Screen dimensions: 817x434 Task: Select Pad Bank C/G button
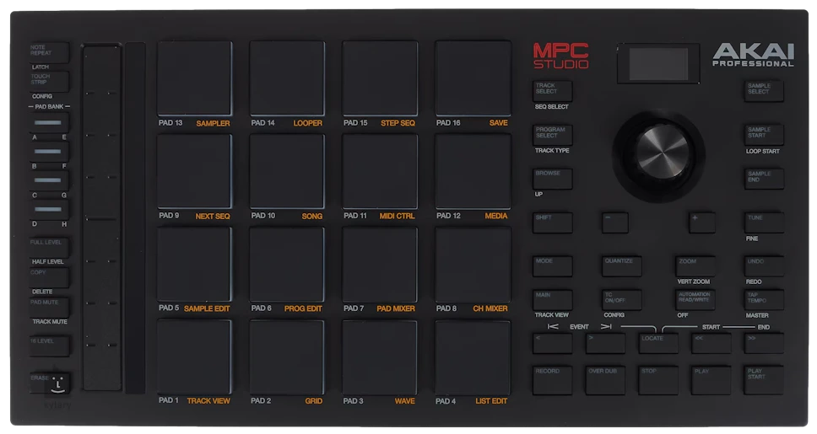[49, 180]
